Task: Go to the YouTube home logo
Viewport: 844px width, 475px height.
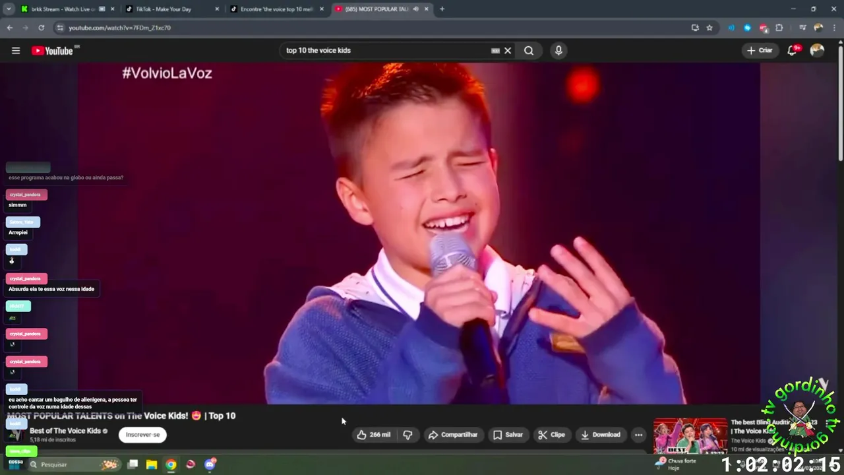Action: point(52,51)
